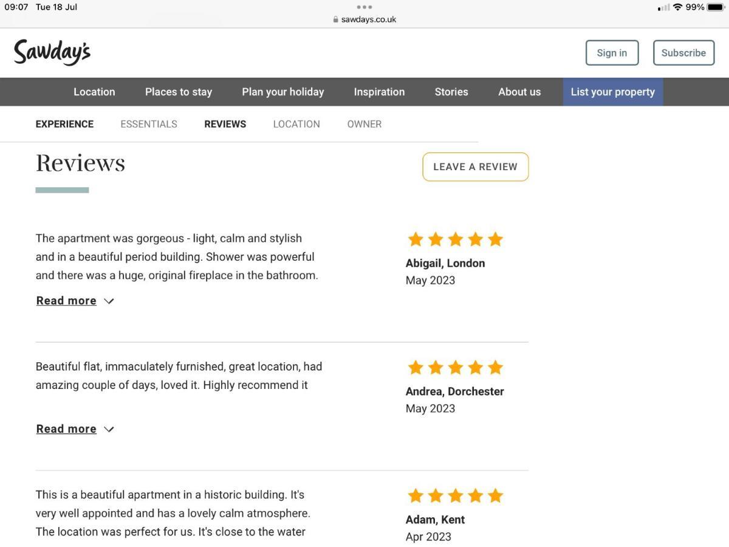
Task: Tap the padlock icon beside sawdays.co.uk
Action: (335, 19)
